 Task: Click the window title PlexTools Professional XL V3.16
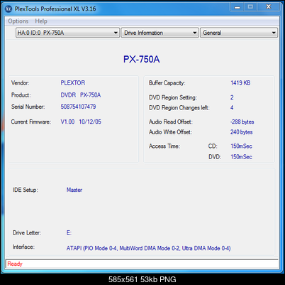click(x=55, y=9)
